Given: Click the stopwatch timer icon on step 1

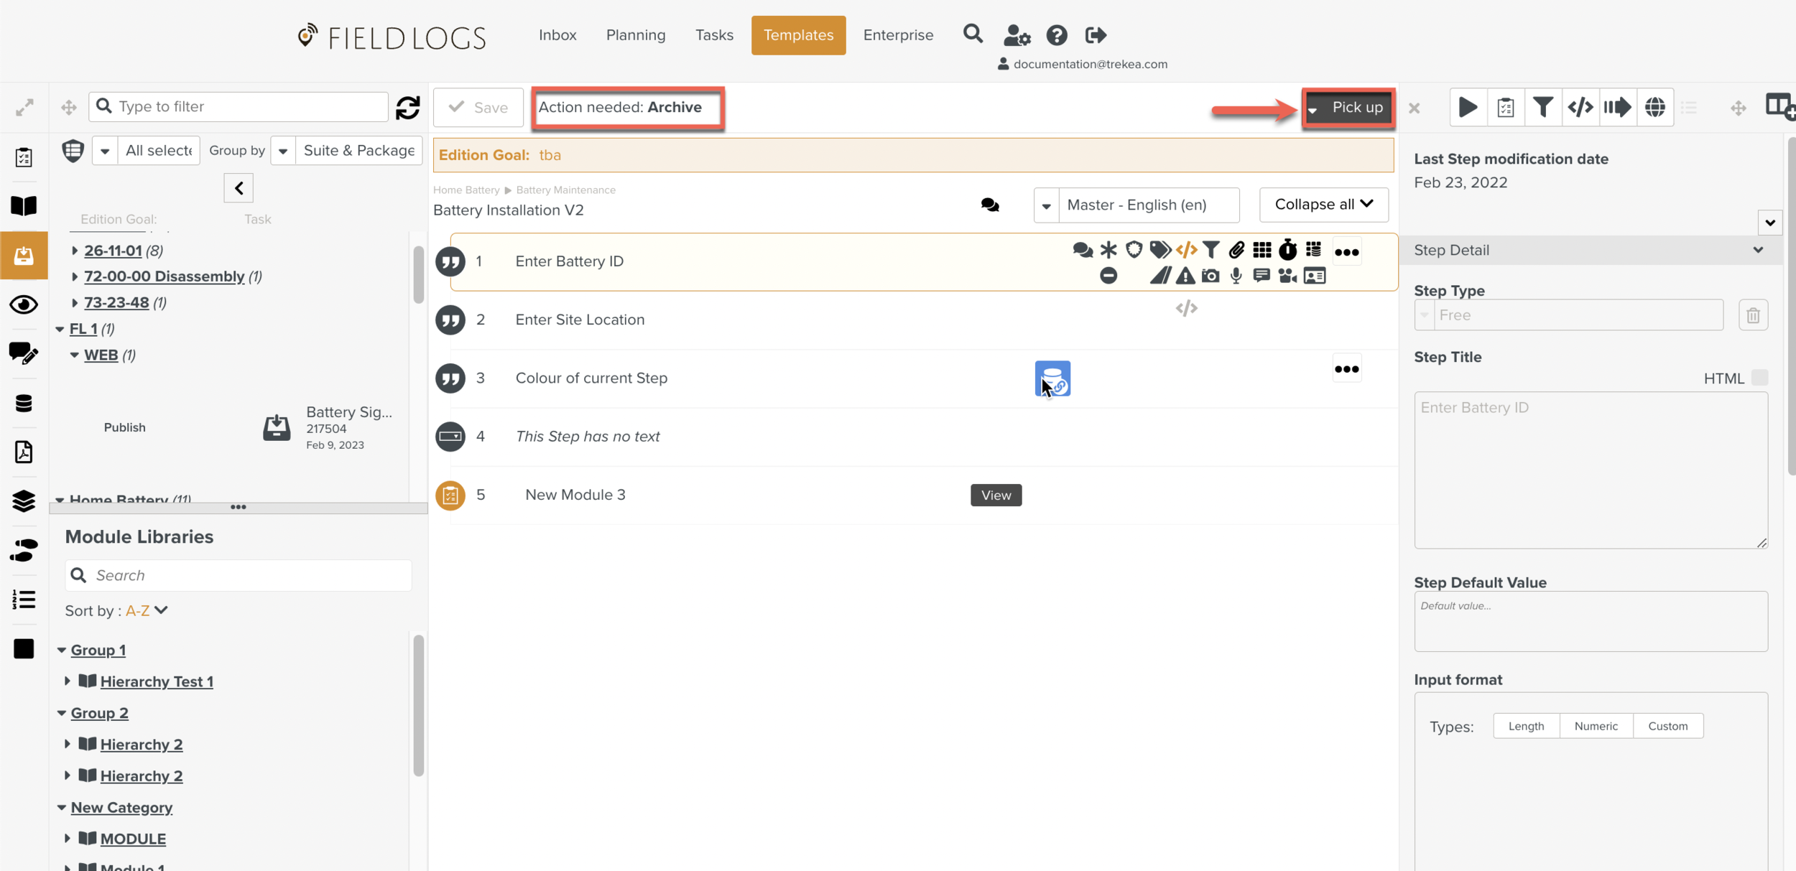Looking at the screenshot, I should tap(1287, 250).
